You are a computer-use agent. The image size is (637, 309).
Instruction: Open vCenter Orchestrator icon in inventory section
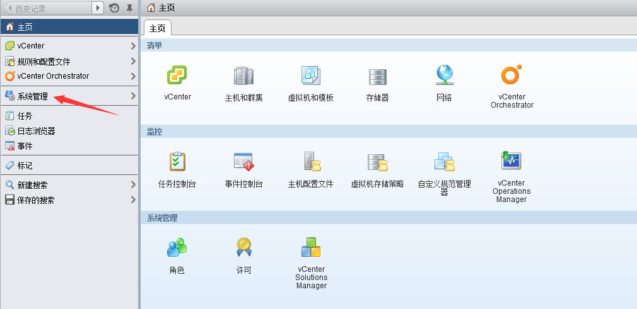pos(511,75)
